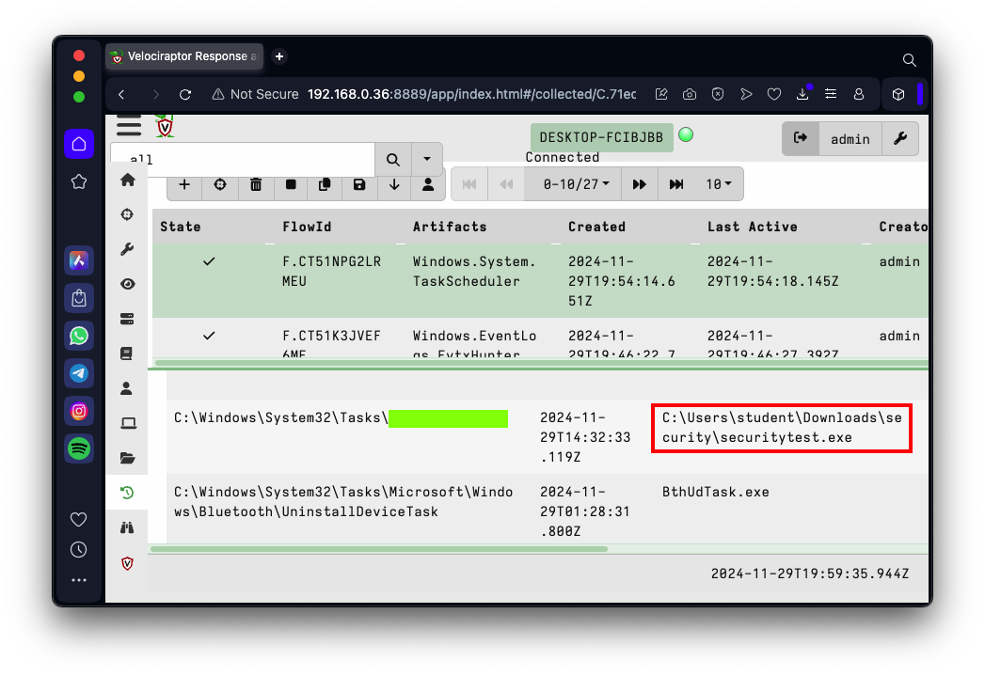The image size is (985, 676).
Task: Open Hunt Manager crosshair sidebar icon
Action: [128, 214]
